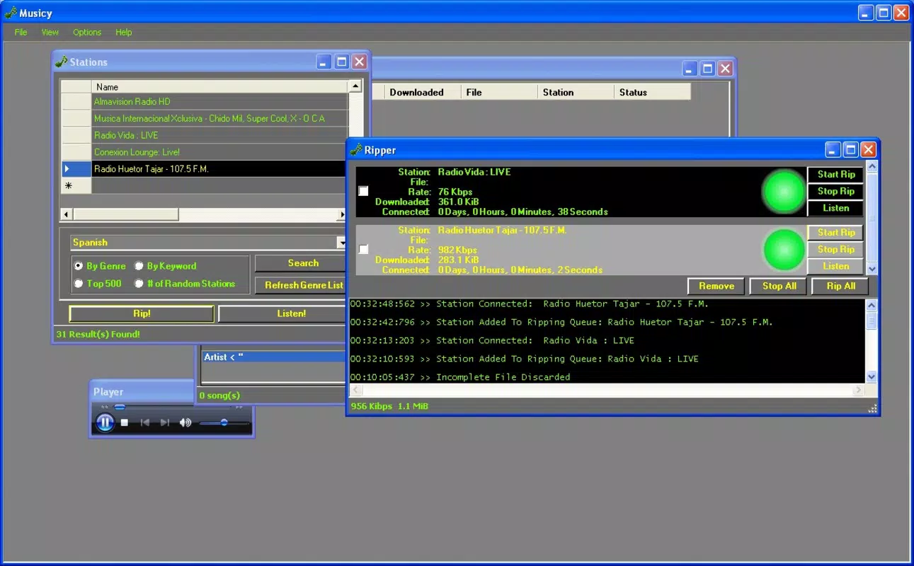Sort by the Downloaded column header
The width and height of the screenshot is (914, 566).
[x=423, y=92]
